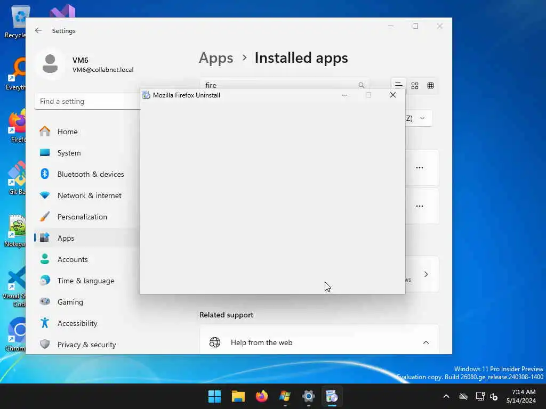Image resolution: width=546 pixels, height=409 pixels.
Task: Open the sort by dropdown
Action: click(419, 118)
